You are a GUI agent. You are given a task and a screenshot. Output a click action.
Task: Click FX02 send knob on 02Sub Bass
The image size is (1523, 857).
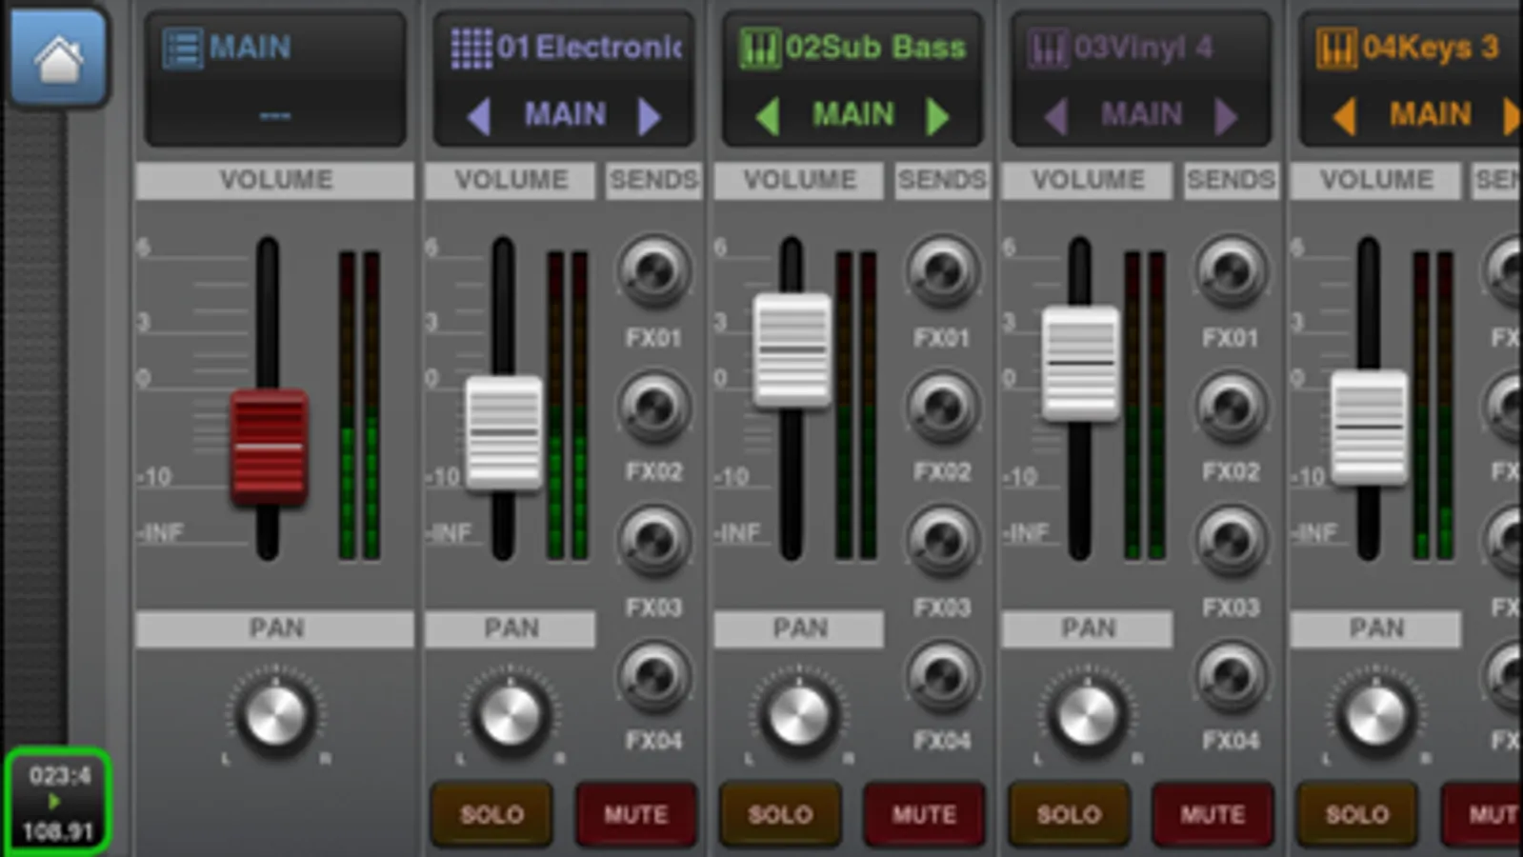click(942, 407)
